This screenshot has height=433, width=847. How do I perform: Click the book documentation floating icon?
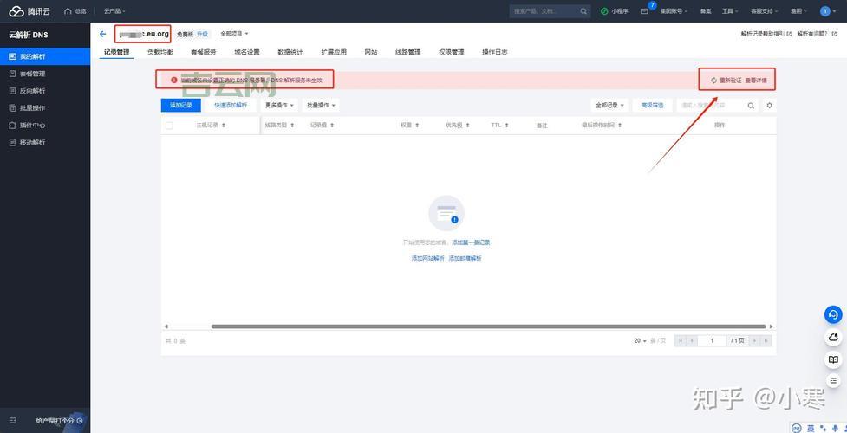(833, 359)
